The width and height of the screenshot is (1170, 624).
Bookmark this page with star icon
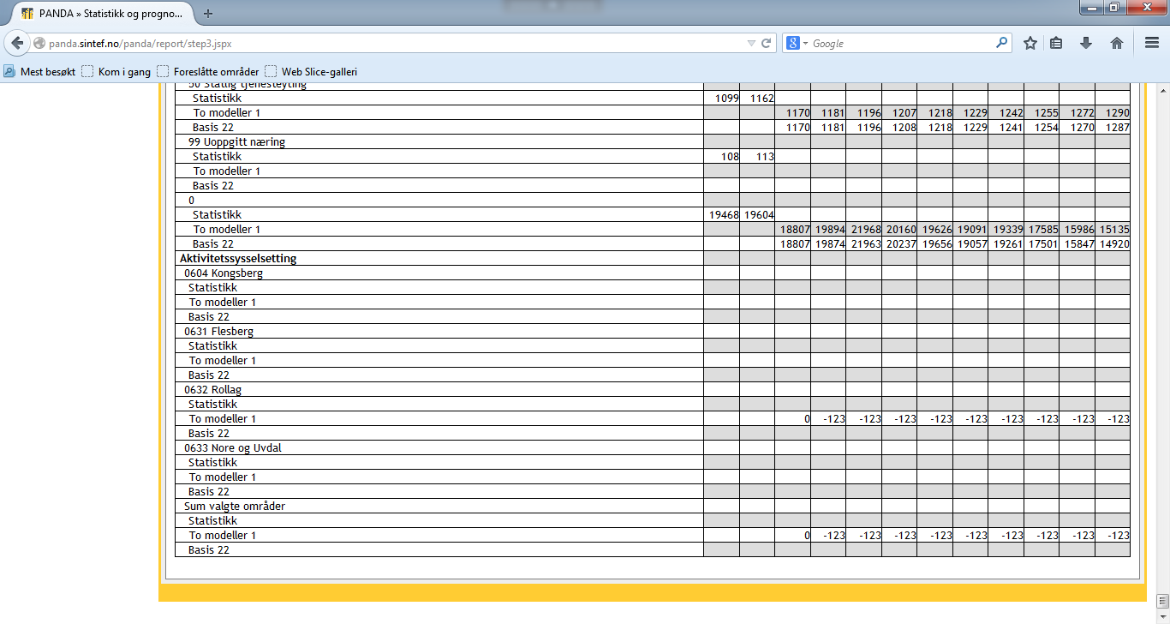(1030, 43)
